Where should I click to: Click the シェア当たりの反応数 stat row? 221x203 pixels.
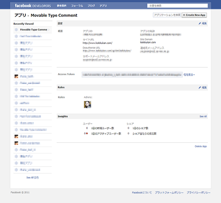point(142,133)
